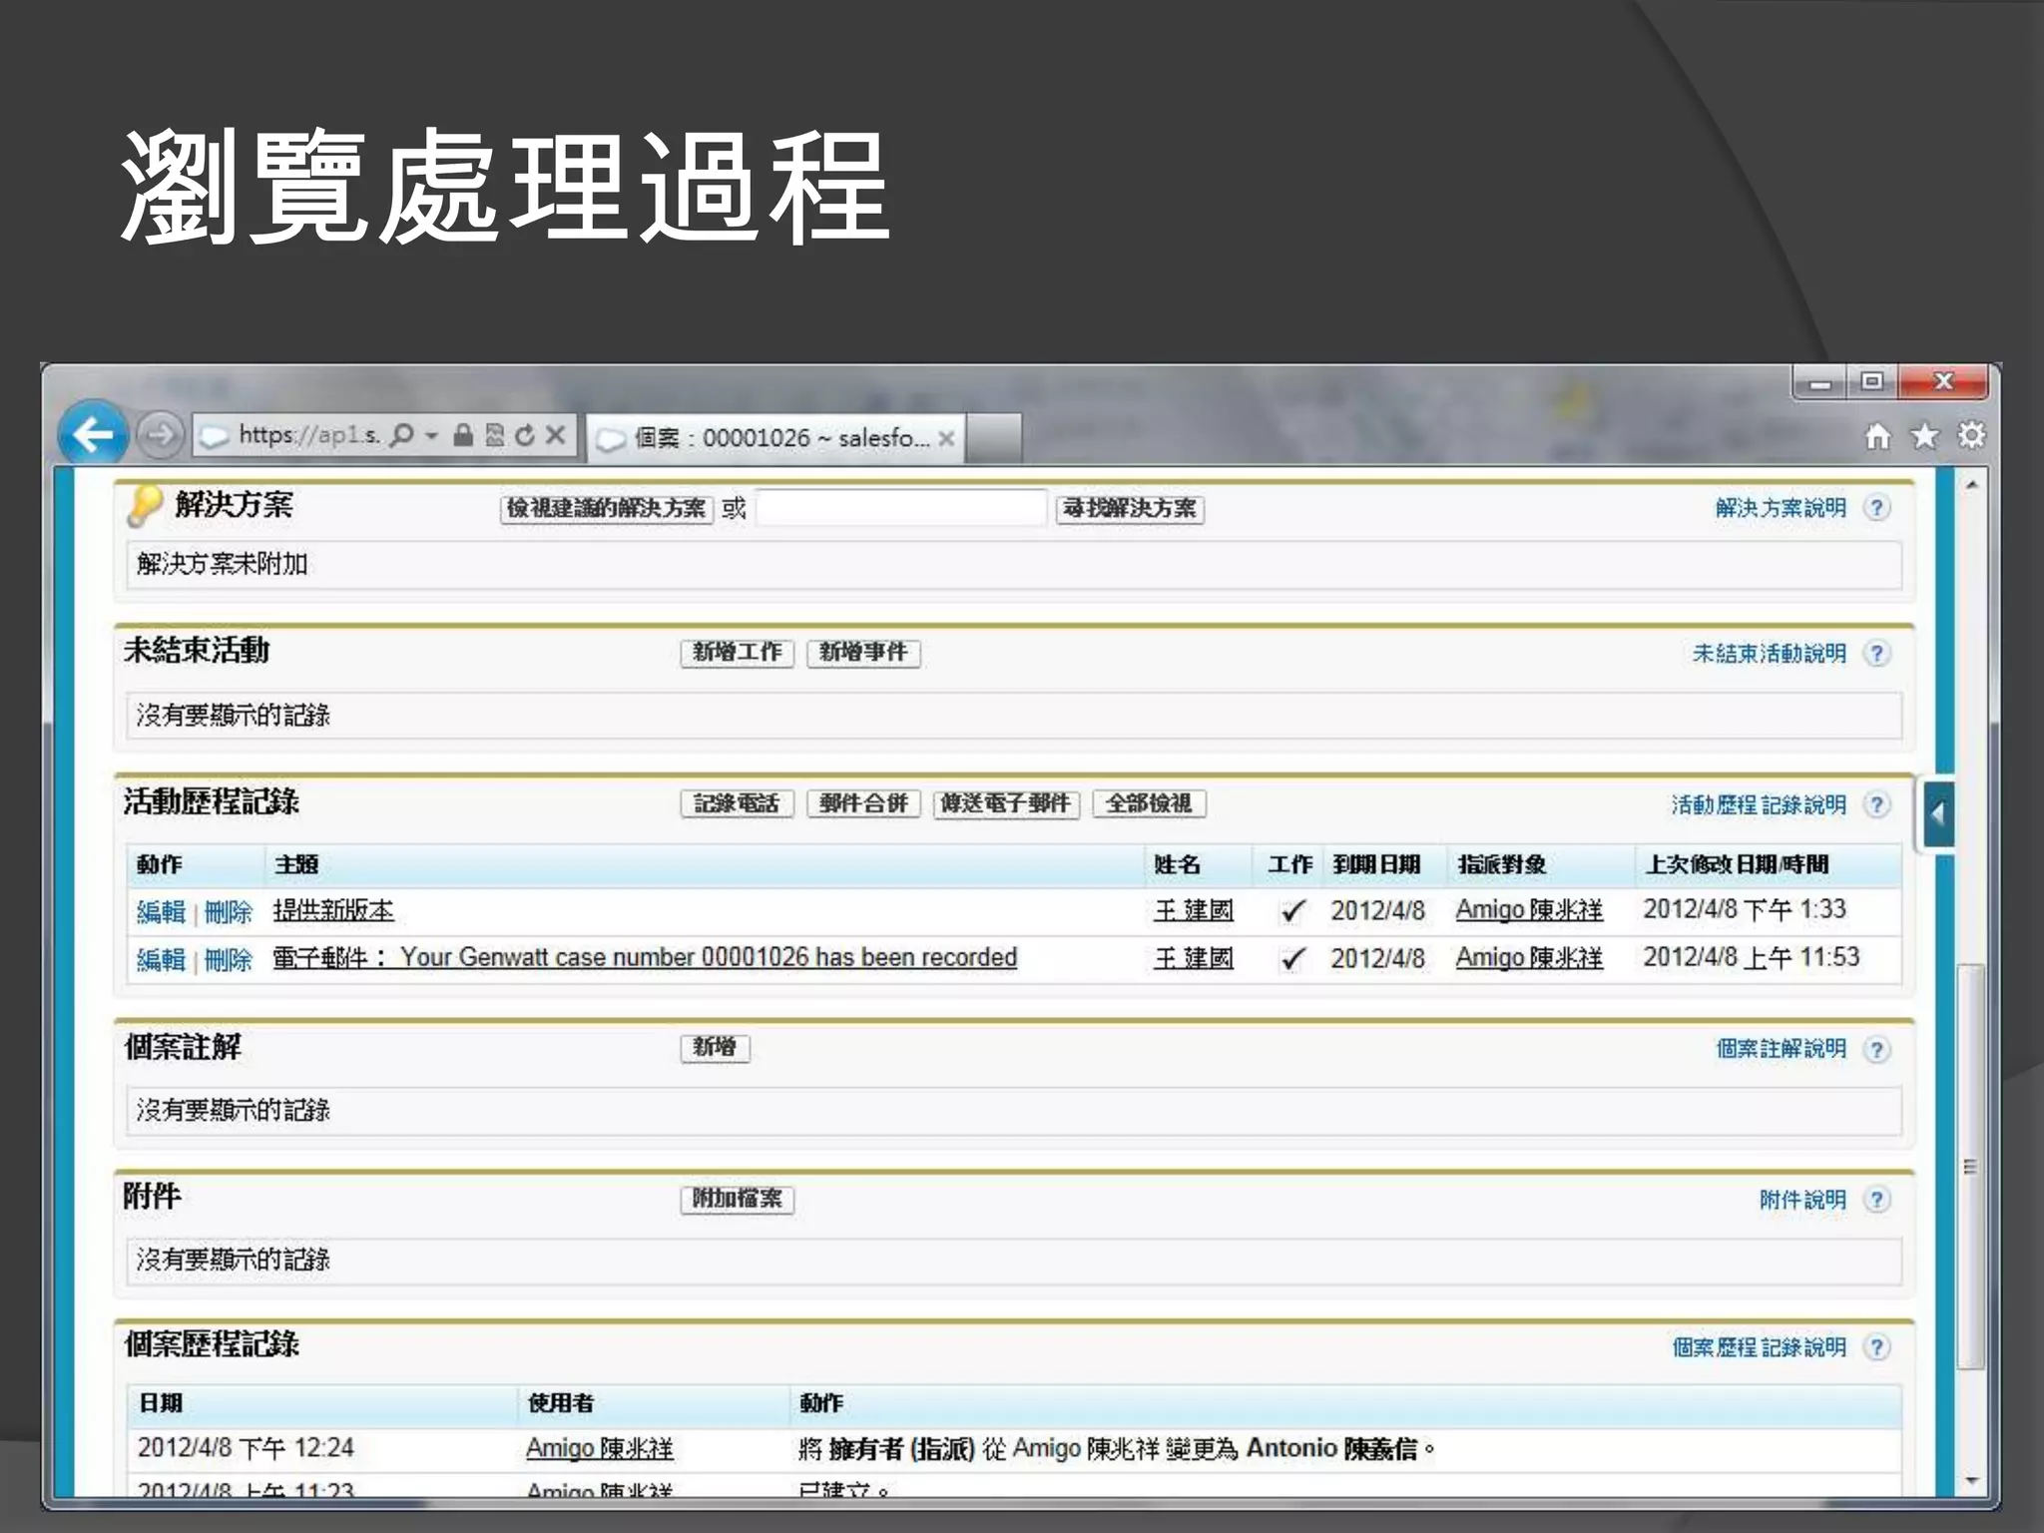Close the 個案: 00001026 browser tab
The height and width of the screenshot is (1533, 2044).
tap(946, 438)
